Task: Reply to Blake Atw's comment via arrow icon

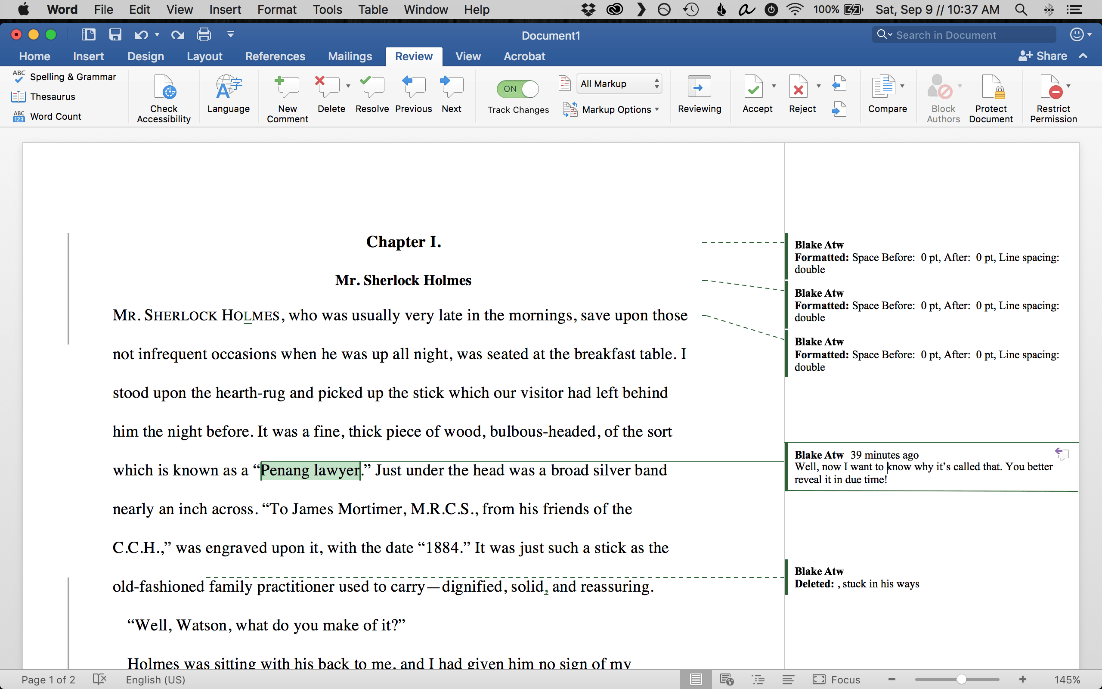Action: pos(1062,453)
